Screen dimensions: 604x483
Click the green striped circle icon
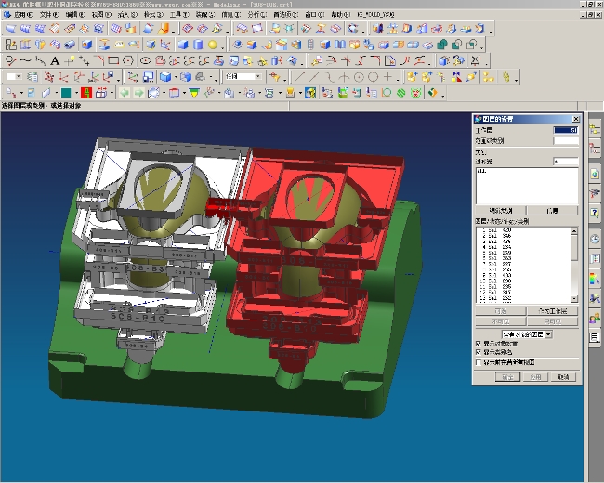pos(401,93)
